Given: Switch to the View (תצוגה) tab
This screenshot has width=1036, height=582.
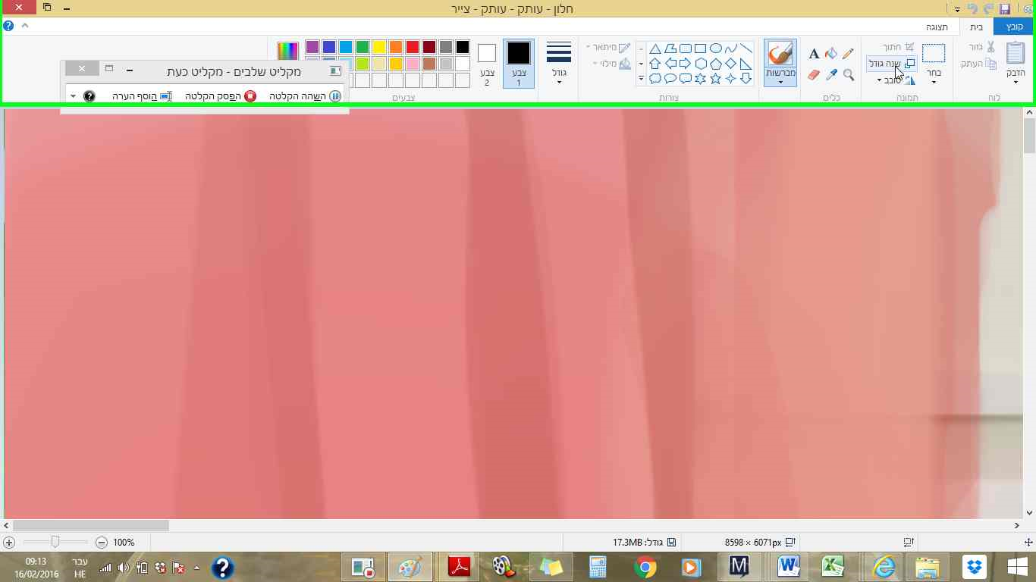Looking at the screenshot, I should tap(937, 27).
